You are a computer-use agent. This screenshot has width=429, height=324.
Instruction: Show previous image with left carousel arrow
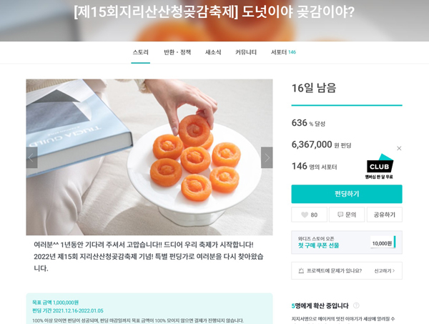click(31, 157)
